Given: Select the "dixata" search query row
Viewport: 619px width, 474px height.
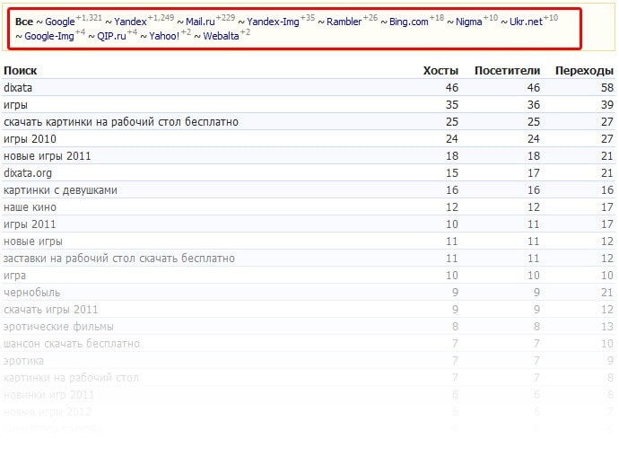Looking at the screenshot, I should [18, 88].
